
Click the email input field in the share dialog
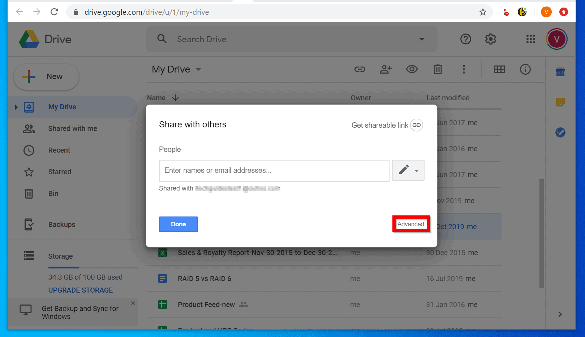click(x=274, y=170)
